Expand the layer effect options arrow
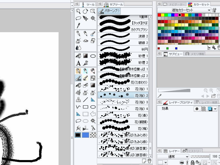The height and width of the screenshot is (165, 220). point(215,109)
